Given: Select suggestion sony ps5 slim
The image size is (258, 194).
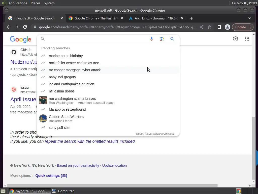Looking at the screenshot, I should (108, 128).
